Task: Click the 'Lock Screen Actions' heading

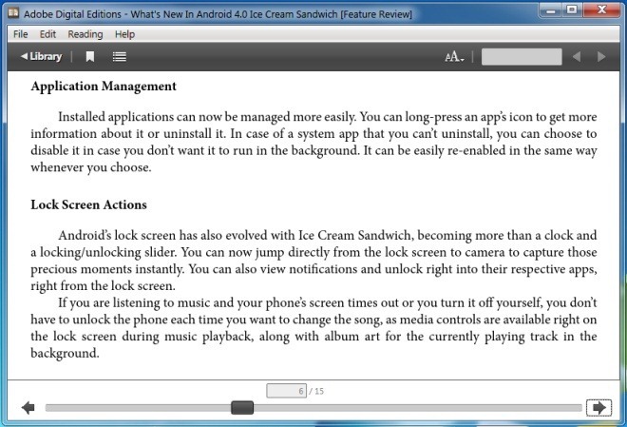Action: tap(88, 204)
